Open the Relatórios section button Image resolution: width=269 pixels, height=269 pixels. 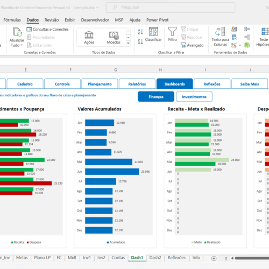[137, 83]
